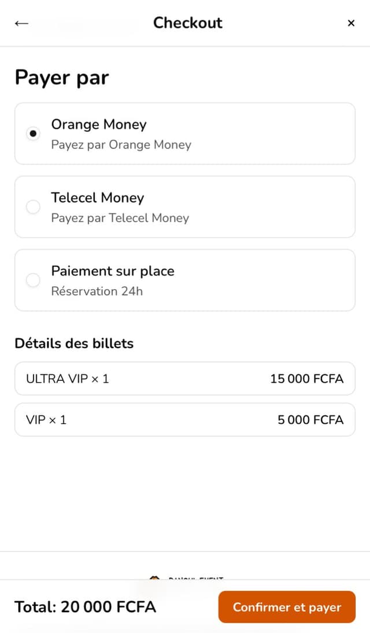
Task: Click the 15 000 FCFA ticket price
Action: [x=306, y=379]
